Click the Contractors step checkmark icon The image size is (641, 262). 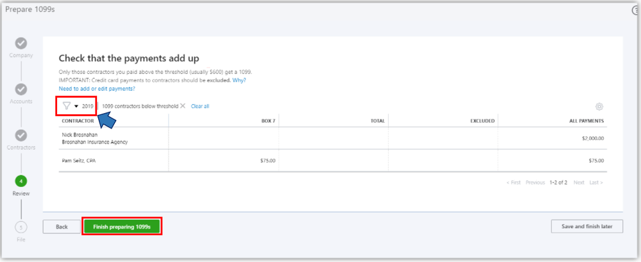click(21, 135)
